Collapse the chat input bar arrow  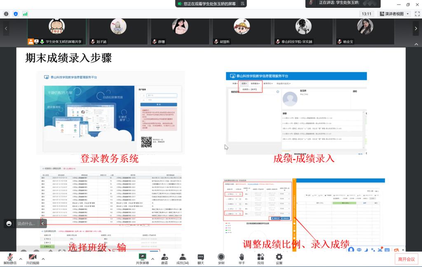tap(42, 223)
